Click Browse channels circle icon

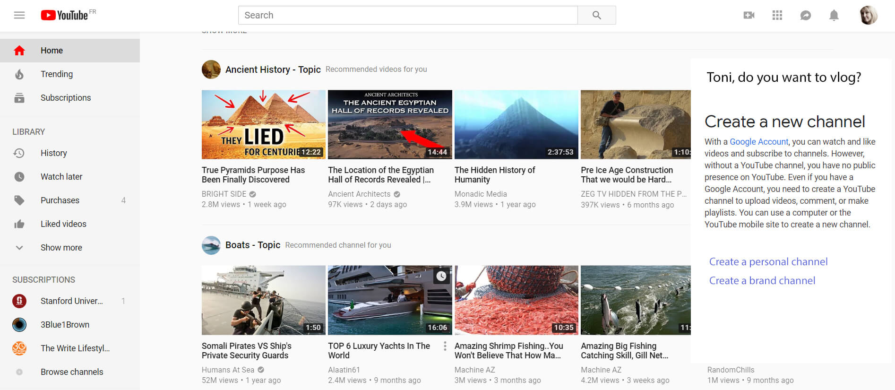tap(19, 372)
